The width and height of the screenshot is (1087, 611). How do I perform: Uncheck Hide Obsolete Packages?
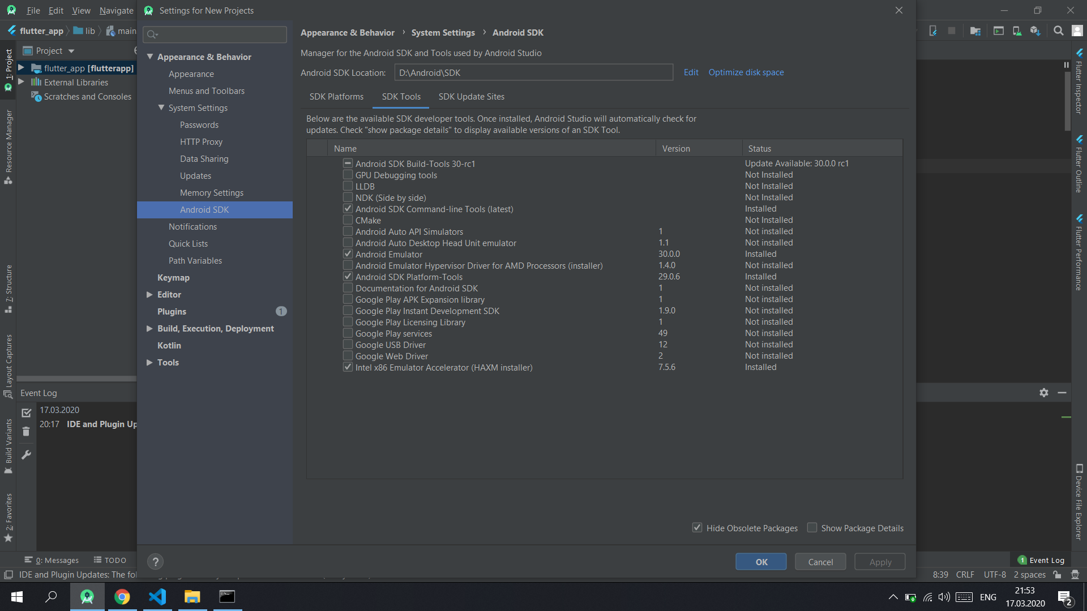click(697, 528)
